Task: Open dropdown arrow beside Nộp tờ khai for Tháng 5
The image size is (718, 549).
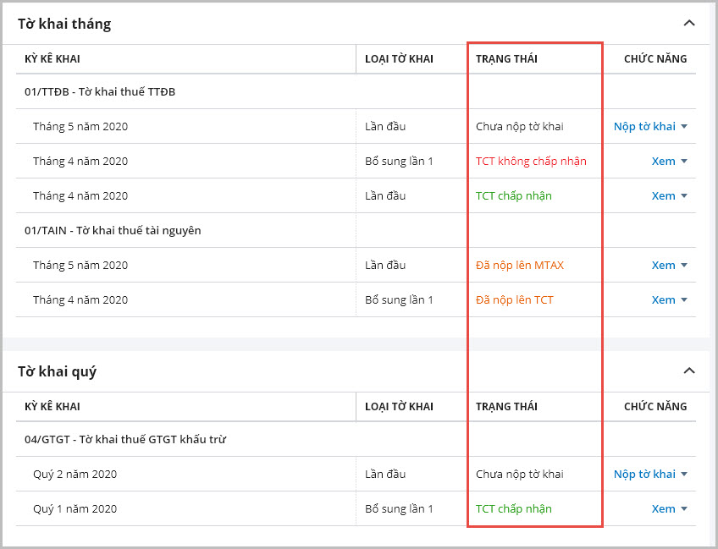Action: click(x=684, y=127)
